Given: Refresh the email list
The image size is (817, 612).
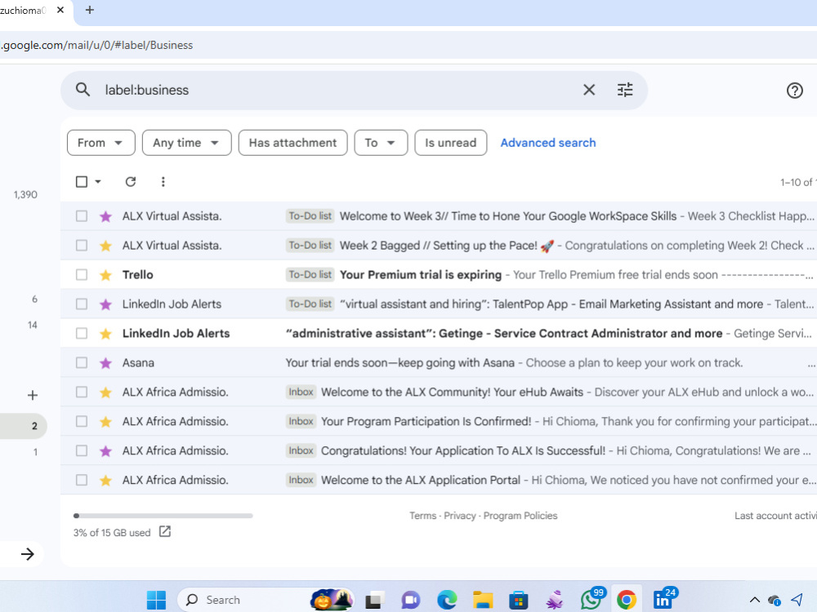Looking at the screenshot, I should [130, 182].
